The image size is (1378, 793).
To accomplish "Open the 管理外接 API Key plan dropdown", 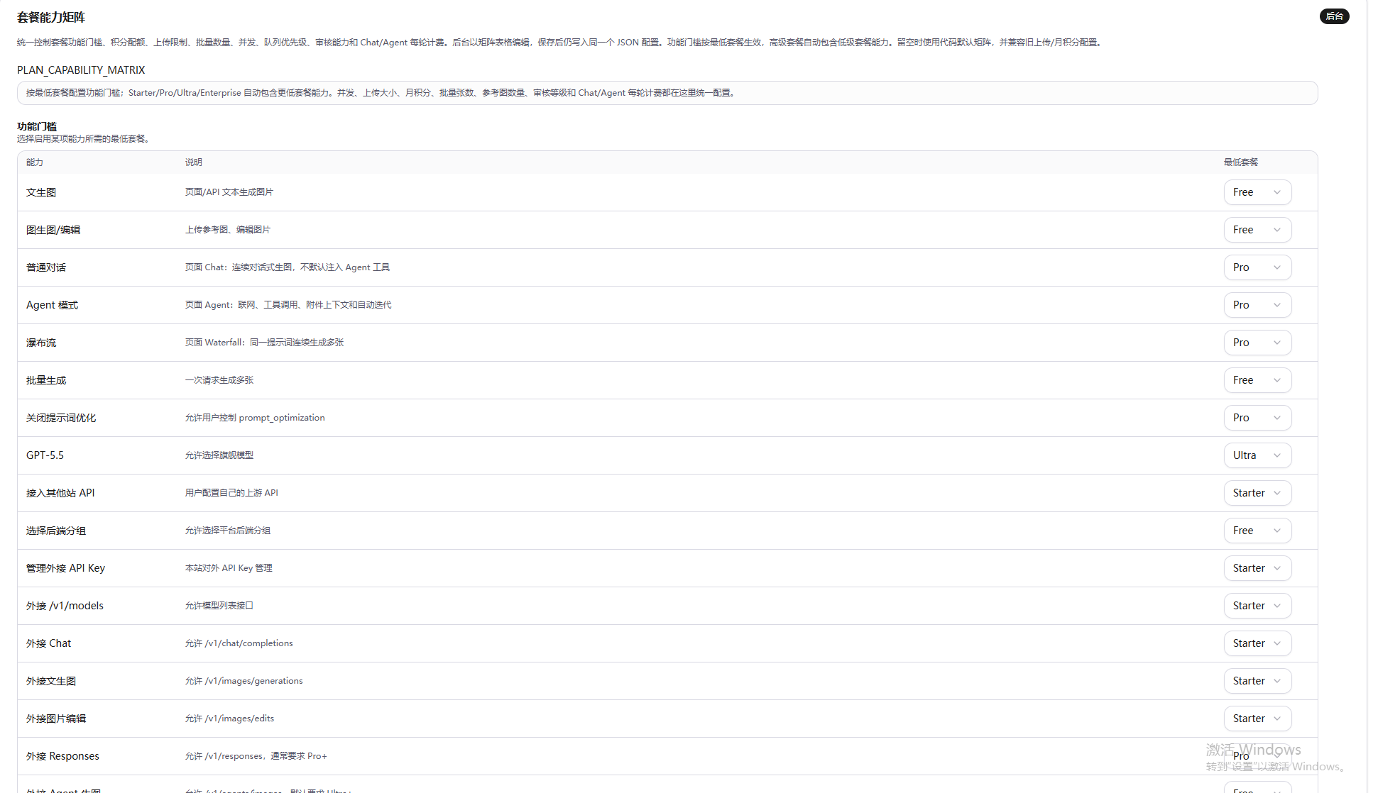I will coord(1257,568).
